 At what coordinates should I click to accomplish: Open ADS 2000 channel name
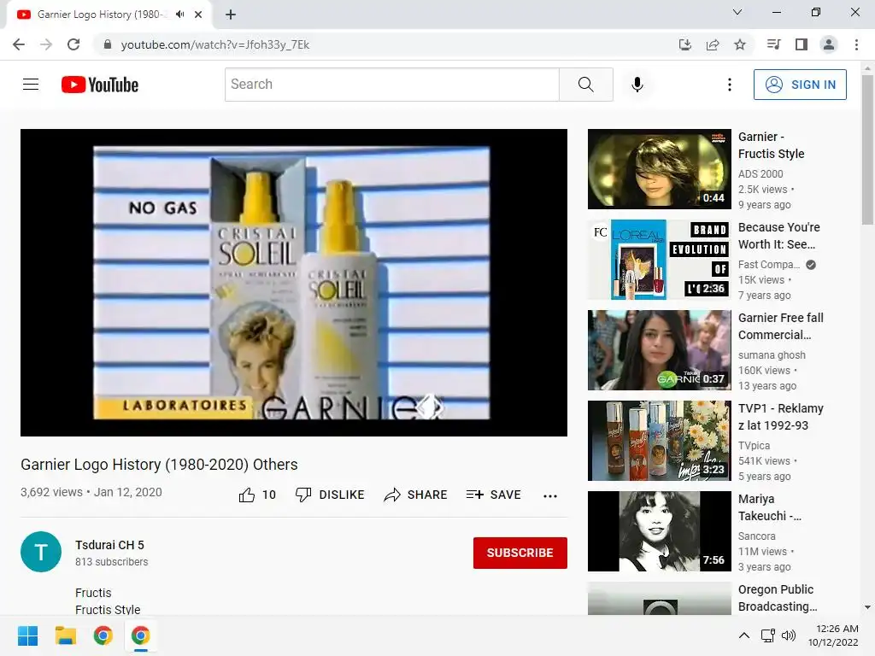760,174
